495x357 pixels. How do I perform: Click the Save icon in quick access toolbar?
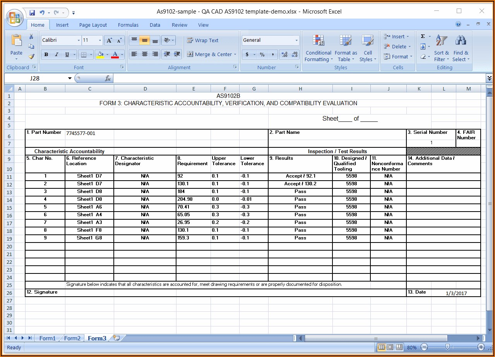[32, 13]
